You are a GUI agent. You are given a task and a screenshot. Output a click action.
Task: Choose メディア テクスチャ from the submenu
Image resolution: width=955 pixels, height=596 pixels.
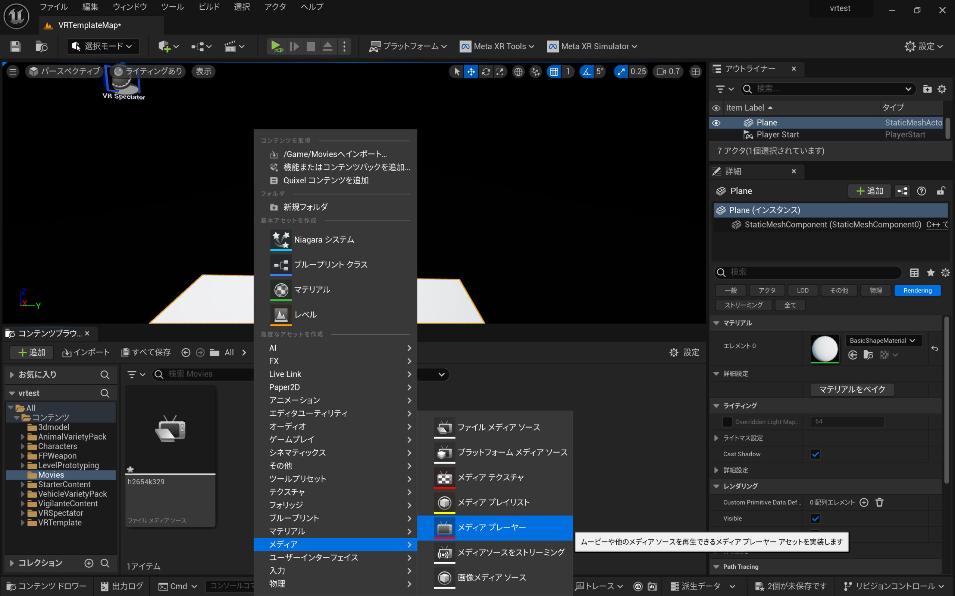pos(491,477)
